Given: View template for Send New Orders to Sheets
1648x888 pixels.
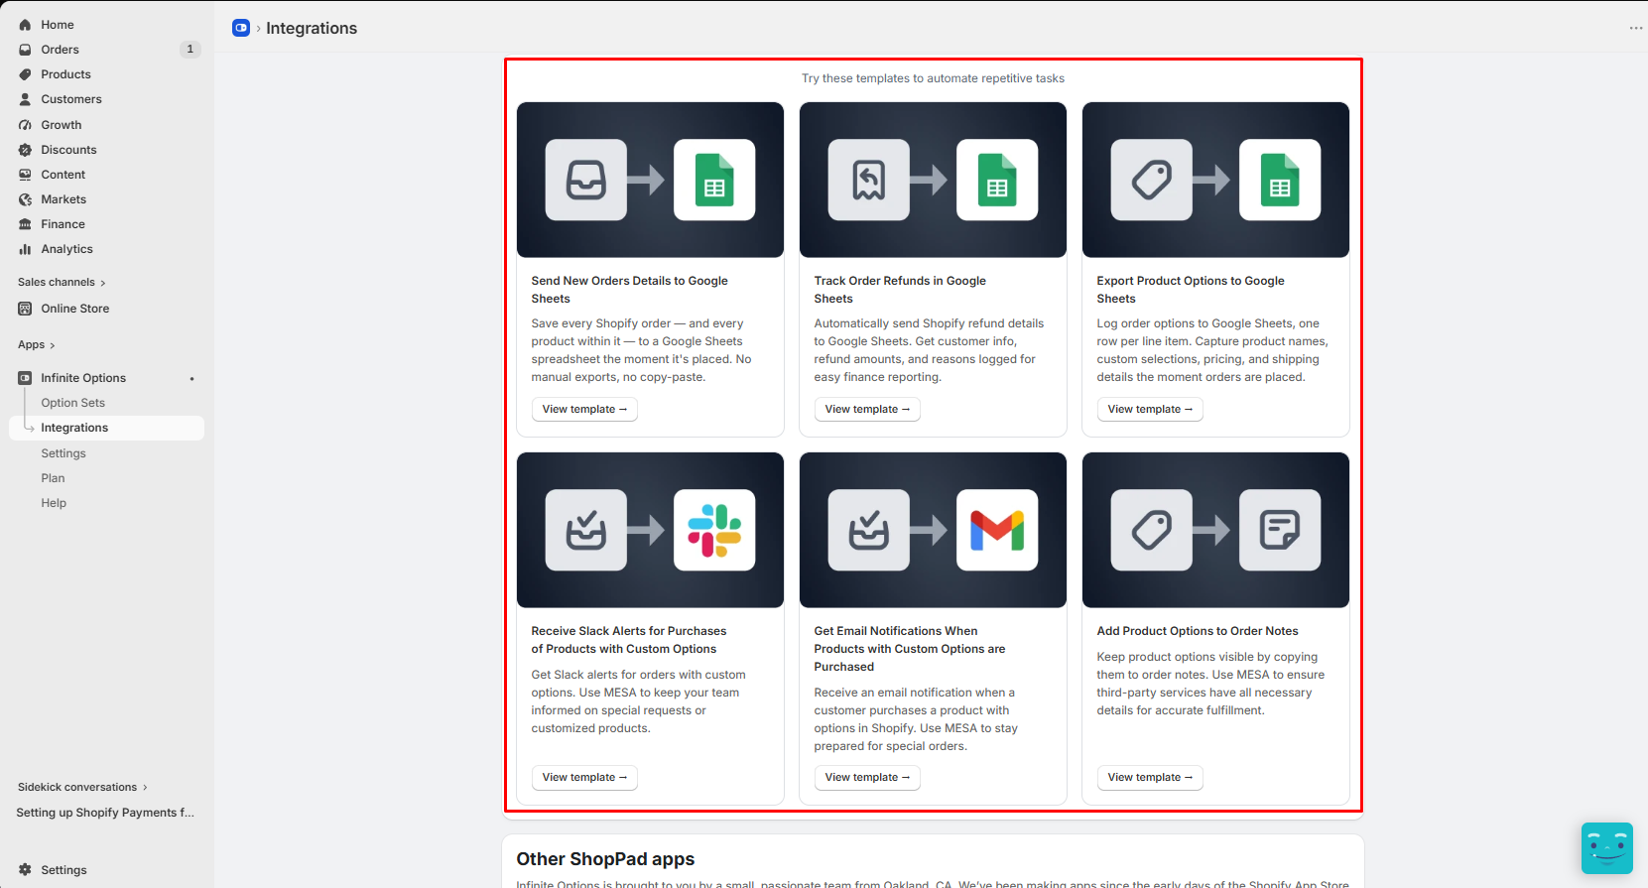Looking at the screenshot, I should [x=584, y=410].
